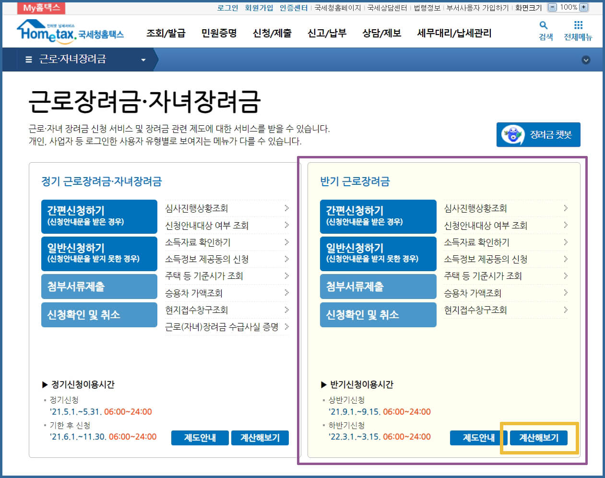
Task: Expand the 근로·자녀장려금 breadcrumb dropdown arrow
Action: pos(142,60)
